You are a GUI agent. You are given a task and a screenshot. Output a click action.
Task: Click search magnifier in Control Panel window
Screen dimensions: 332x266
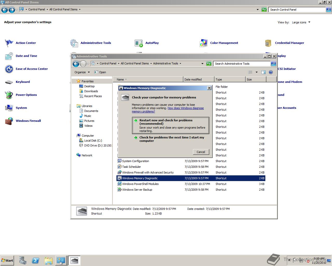pyautogui.click(x=329, y=10)
